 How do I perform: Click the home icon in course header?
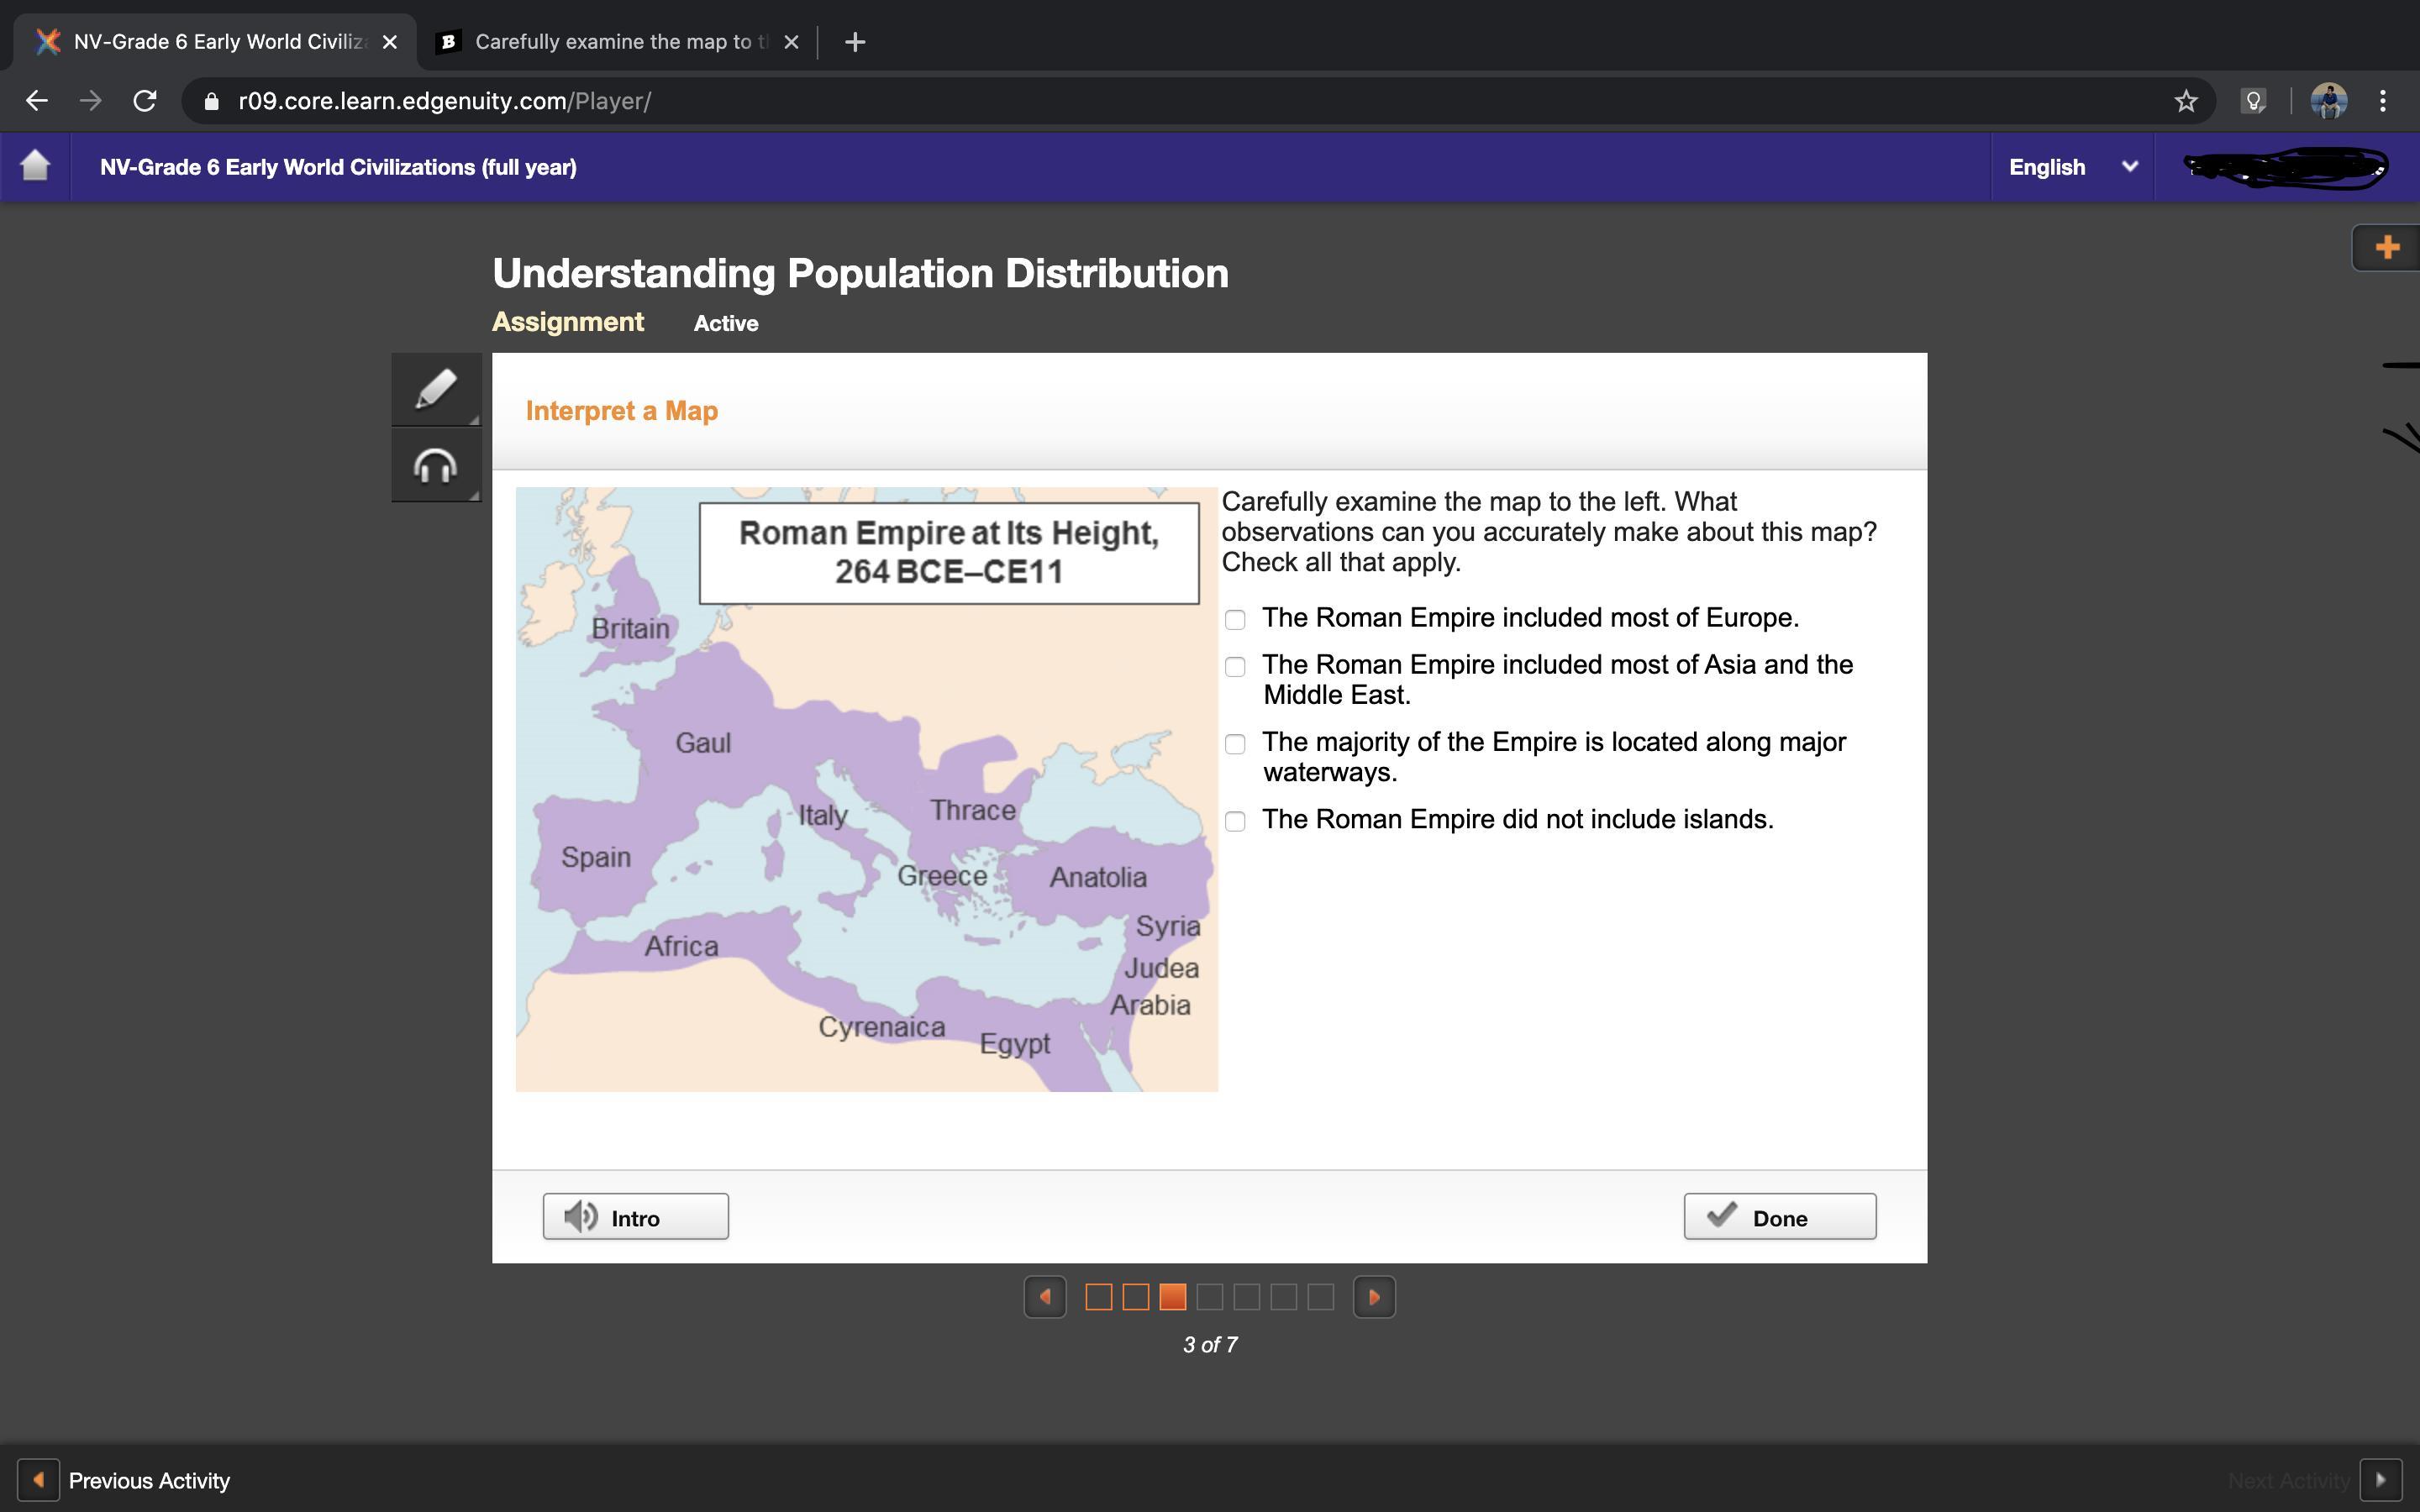35,166
